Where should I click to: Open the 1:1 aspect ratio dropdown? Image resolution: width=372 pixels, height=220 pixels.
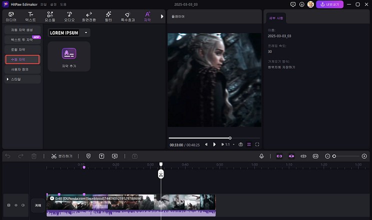tap(229, 144)
